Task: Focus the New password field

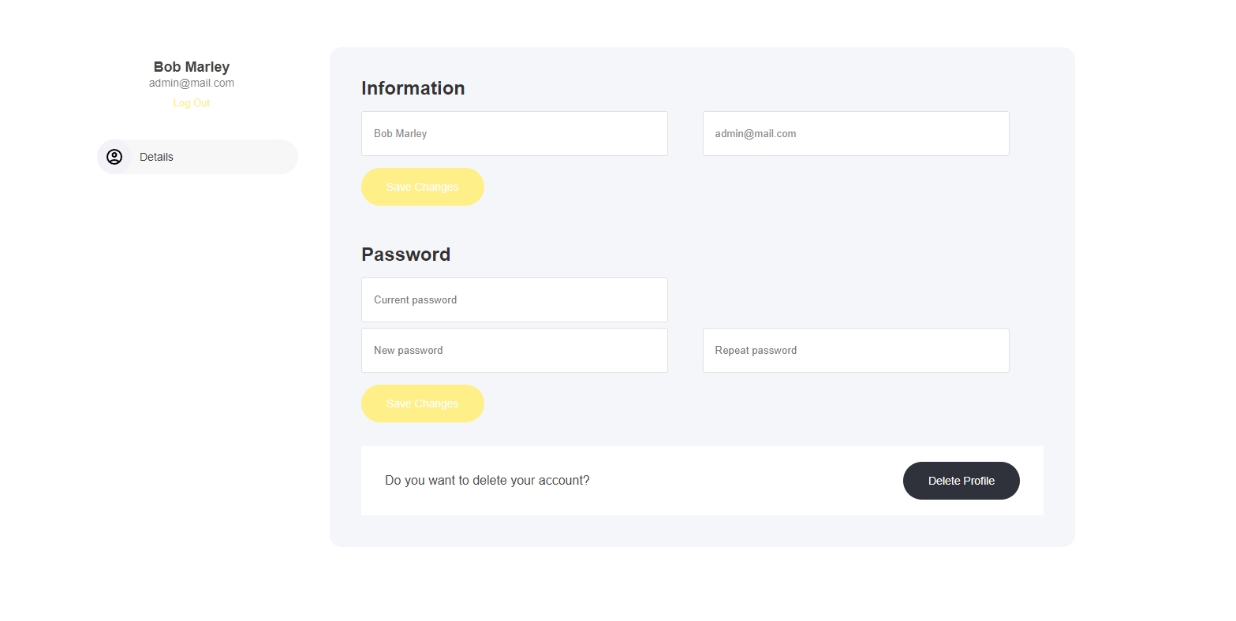Action: tap(514, 351)
